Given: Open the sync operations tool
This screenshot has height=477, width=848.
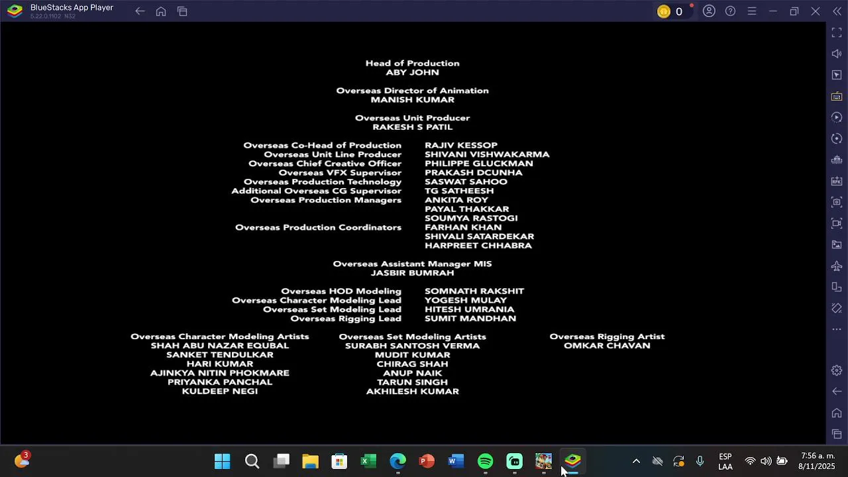Looking at the screenshot, I should (837, 138).
